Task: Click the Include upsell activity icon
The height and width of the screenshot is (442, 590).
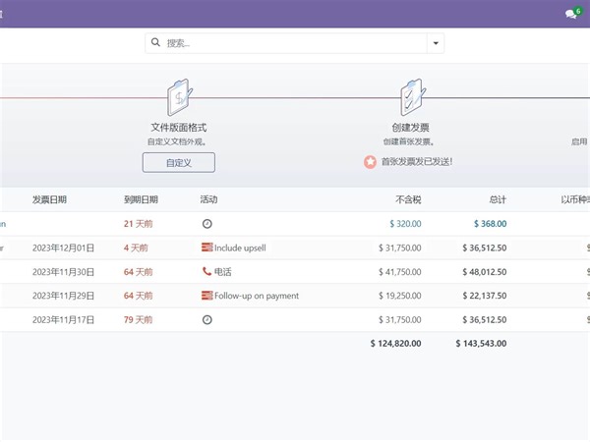Action: [206, 248]
